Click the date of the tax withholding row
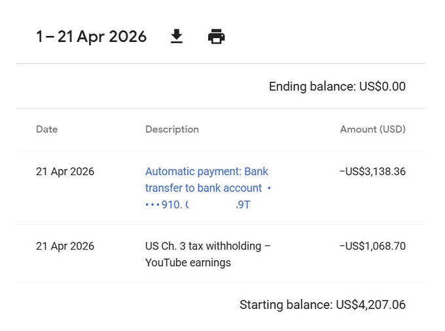This screenshot has width=445, height=331. coord(65,246)
